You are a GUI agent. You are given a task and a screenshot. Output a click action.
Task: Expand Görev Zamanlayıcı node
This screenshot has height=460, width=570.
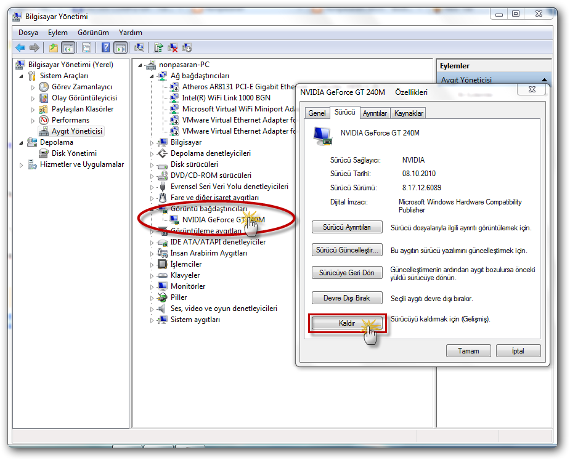click(33, 87)
